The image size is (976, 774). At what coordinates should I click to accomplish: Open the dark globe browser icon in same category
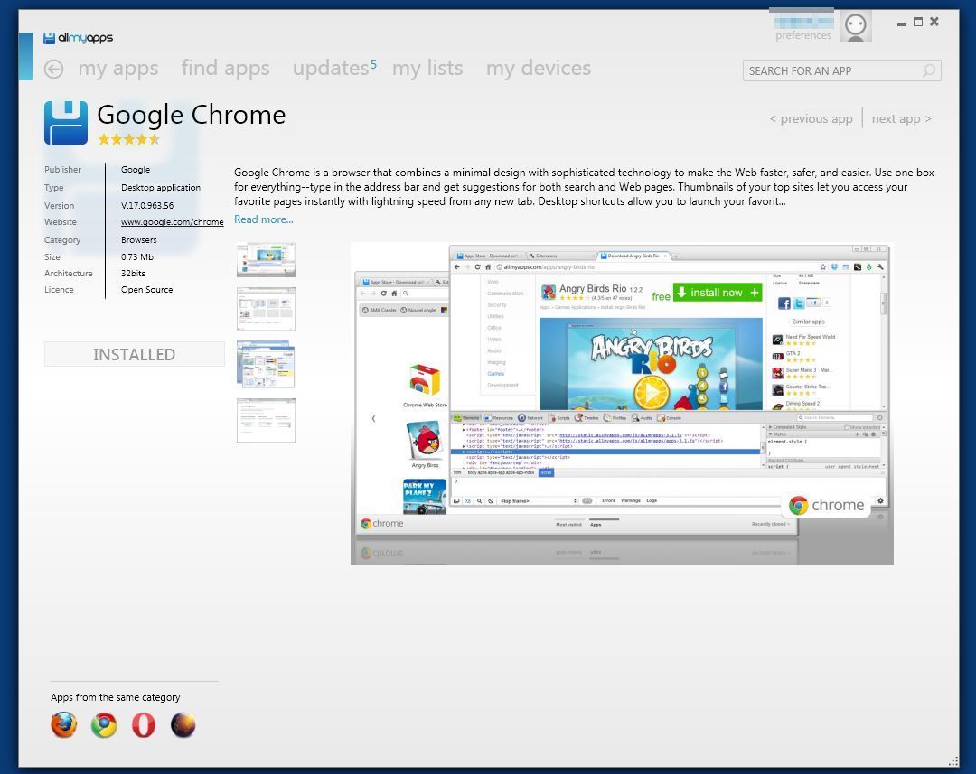point(183,725)
